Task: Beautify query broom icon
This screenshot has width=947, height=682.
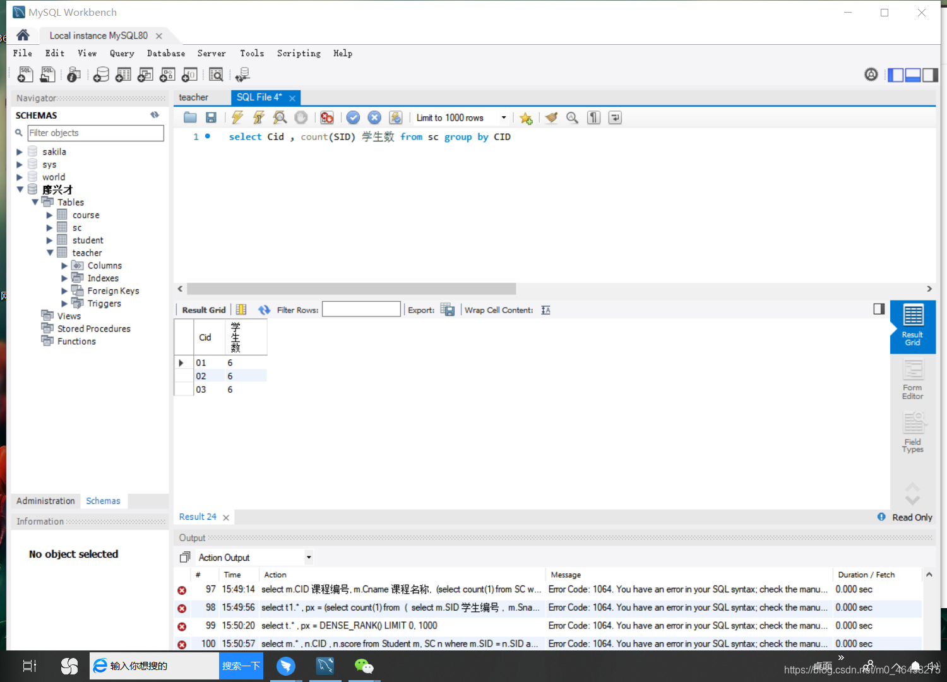Action: (551, 117)
